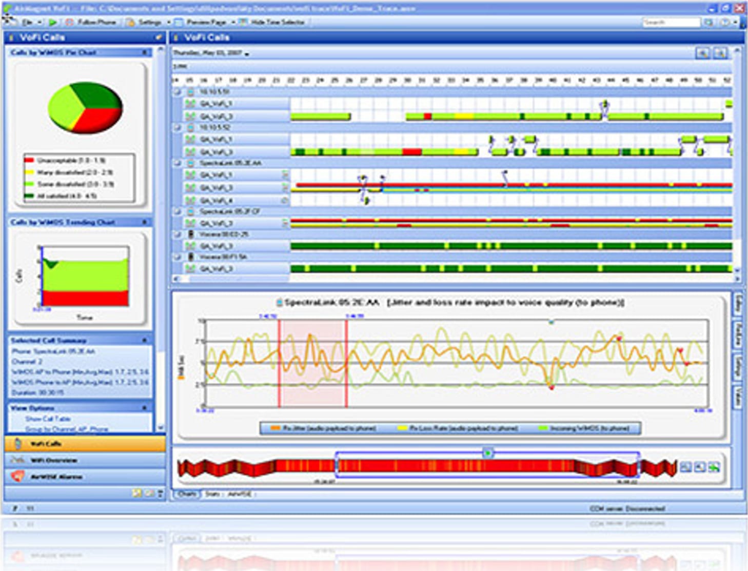
Task: Click scroll down arrow of left panel
Action: pyautogui.click(x=161, y=427)
